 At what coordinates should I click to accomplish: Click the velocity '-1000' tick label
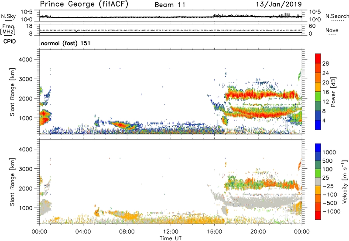click(332, 211)
